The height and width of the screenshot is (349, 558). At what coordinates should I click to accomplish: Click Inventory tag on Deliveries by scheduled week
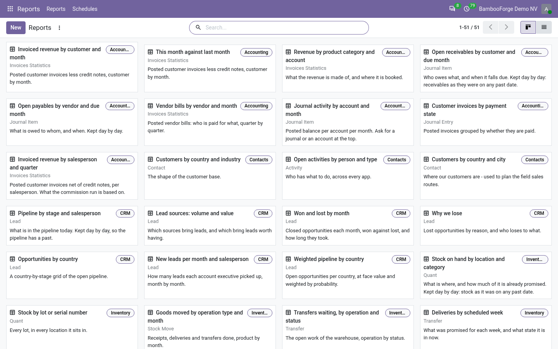(x=534, y=313)
